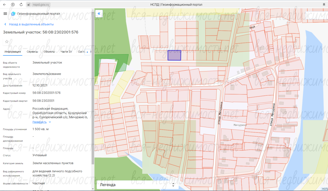Go back via Назад в выделенные объекты

pyautogui.click(x=31, y=24)
